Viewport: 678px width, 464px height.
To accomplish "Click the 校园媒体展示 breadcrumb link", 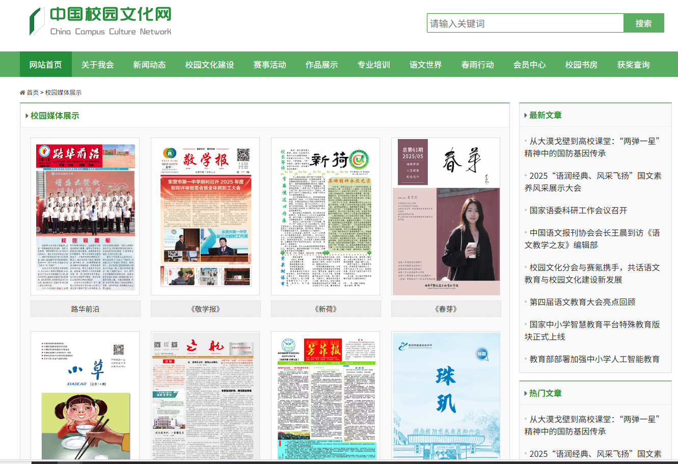I will pyautogui.click(x=63, y=93).
